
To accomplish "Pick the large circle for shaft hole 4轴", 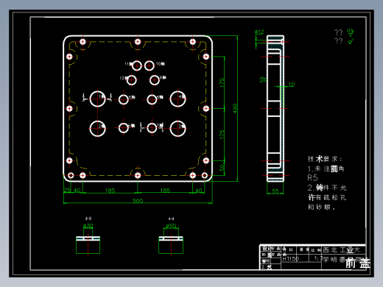I will (x=178, y=99).
